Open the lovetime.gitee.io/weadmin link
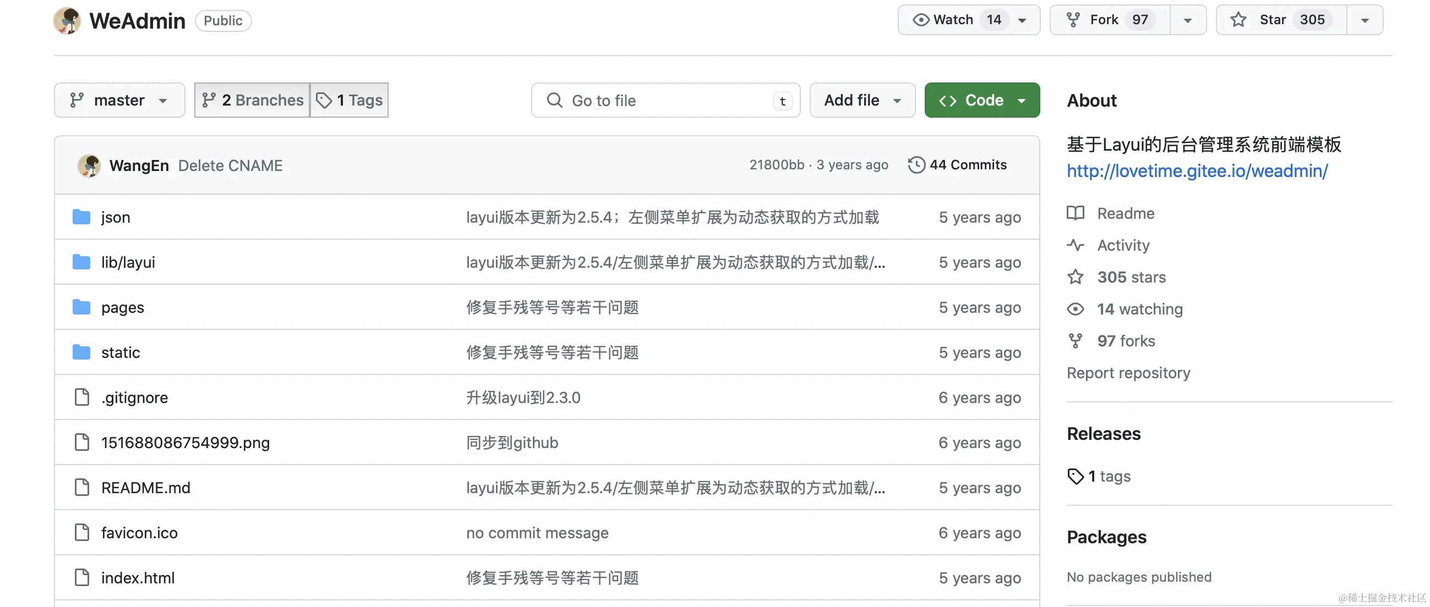 [x=1197, y=171]
